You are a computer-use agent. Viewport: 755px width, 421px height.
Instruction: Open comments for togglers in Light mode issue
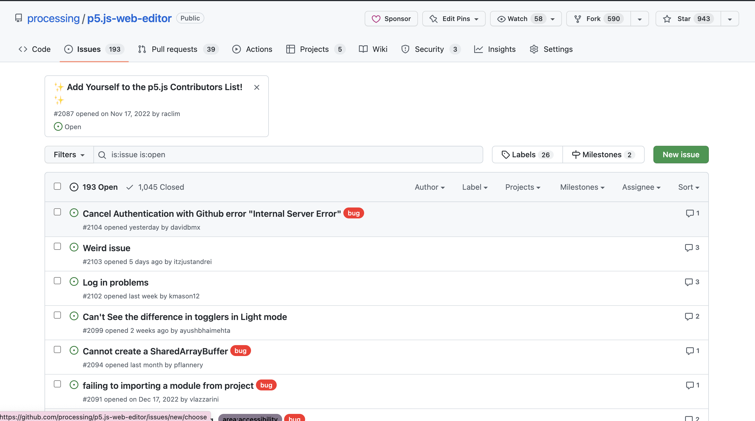692,316
